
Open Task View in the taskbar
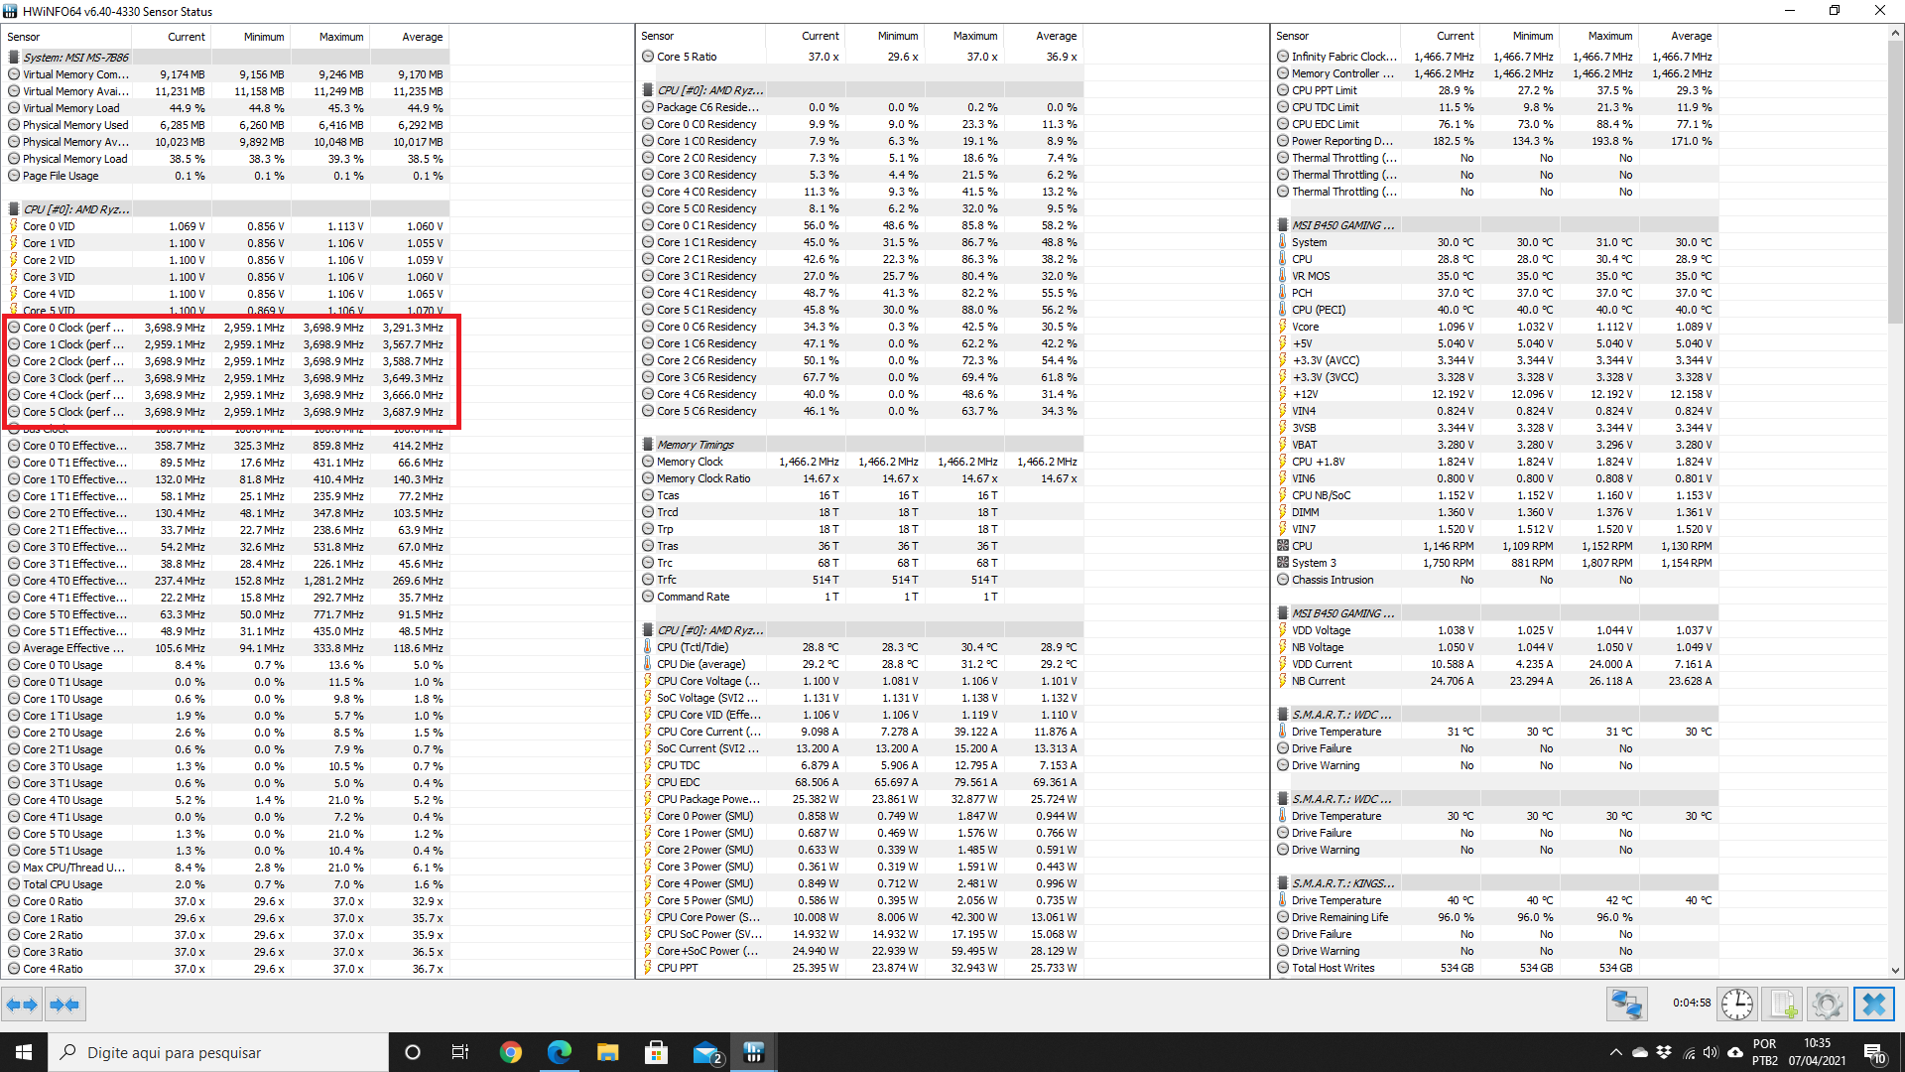coord(459,1052)
